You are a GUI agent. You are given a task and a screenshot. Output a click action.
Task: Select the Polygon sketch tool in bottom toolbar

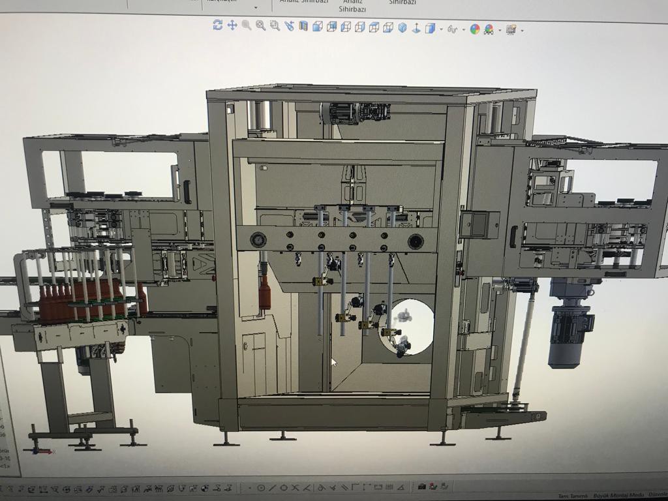coord(283,488)
